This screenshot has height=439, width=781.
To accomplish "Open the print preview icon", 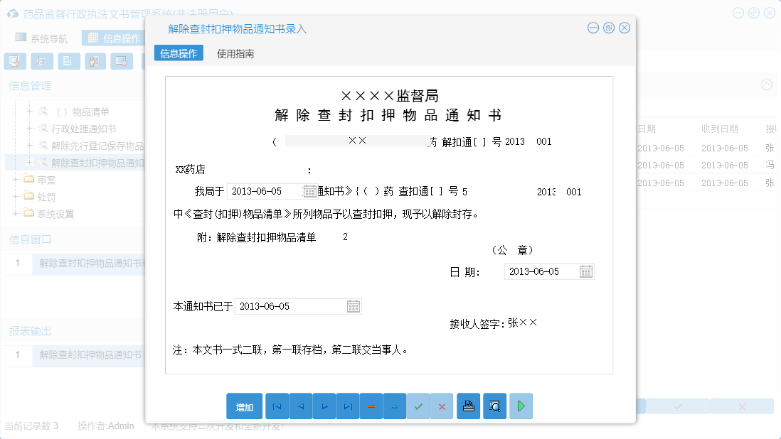I will pos(493,406).
